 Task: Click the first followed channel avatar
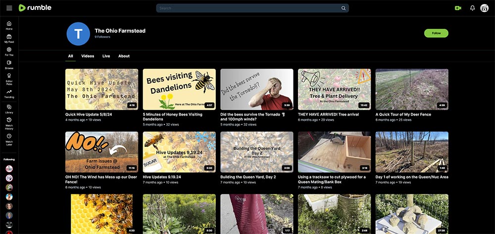pos(9,169)
